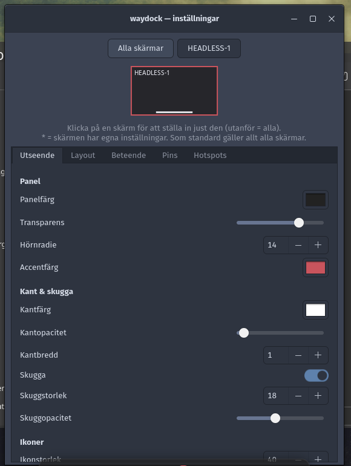Click the Transparens slider handle
Image resolution: width=351 pixels, height=466 pixels.
[x=299, y=223]
